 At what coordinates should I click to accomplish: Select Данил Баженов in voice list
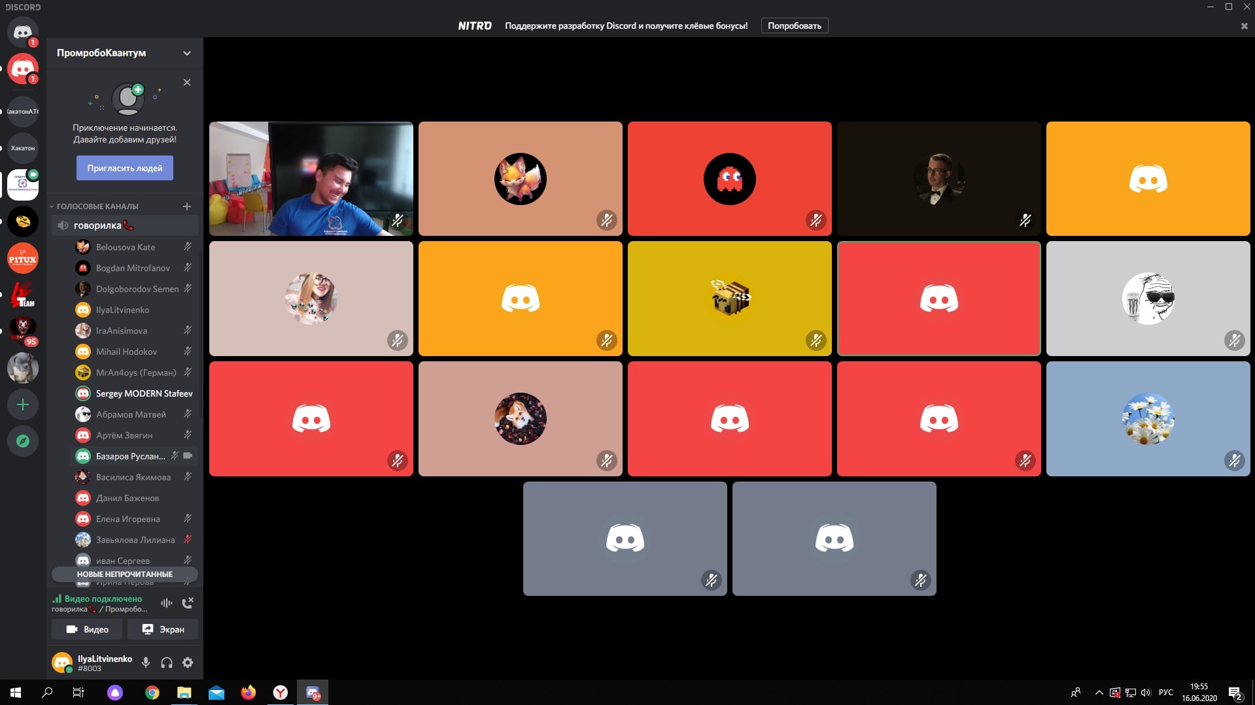click(x=133, y=498)
